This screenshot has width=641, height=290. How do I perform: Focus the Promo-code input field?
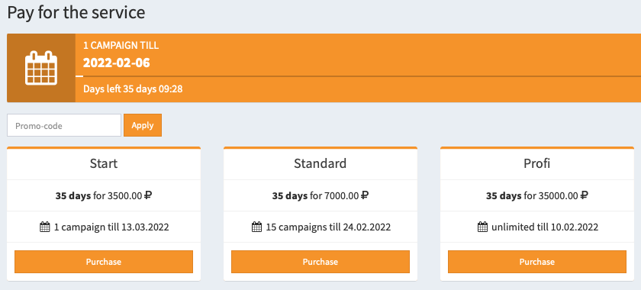click(x=64, y=126)
